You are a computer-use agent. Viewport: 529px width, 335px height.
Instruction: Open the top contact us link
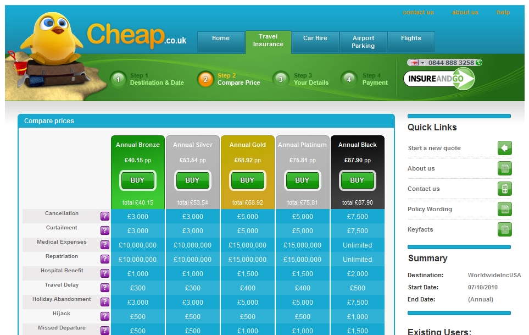tap(419, 12)
